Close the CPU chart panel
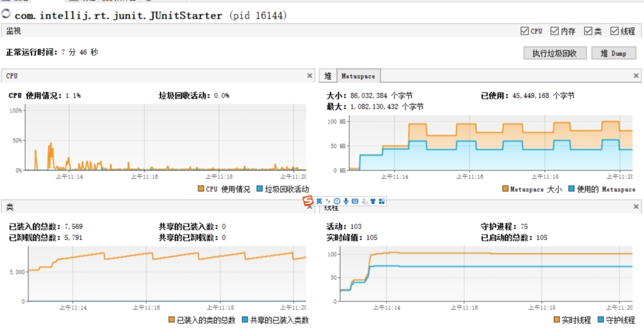 [309, 76]
